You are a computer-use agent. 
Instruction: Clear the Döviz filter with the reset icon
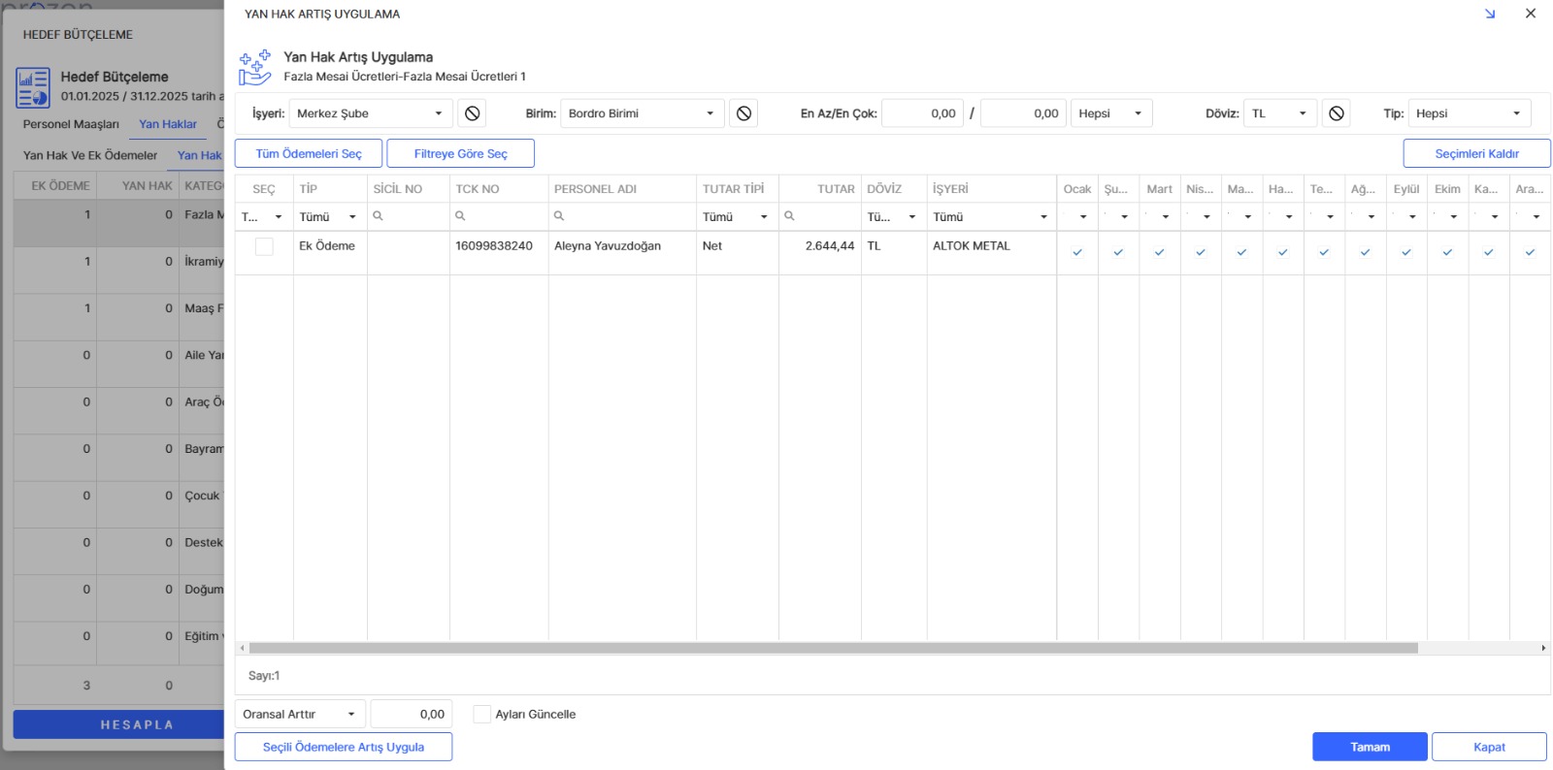pos(1337,113)
